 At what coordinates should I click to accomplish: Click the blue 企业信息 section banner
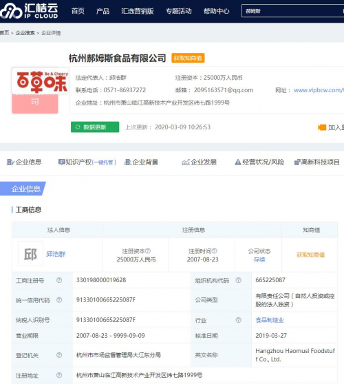click(23, 189)
